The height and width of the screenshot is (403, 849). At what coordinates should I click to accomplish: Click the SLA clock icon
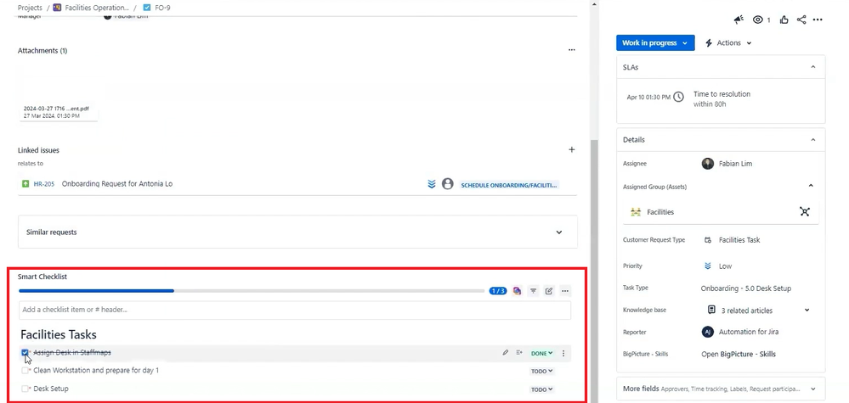pyautogui.click(x=678, y=98)
